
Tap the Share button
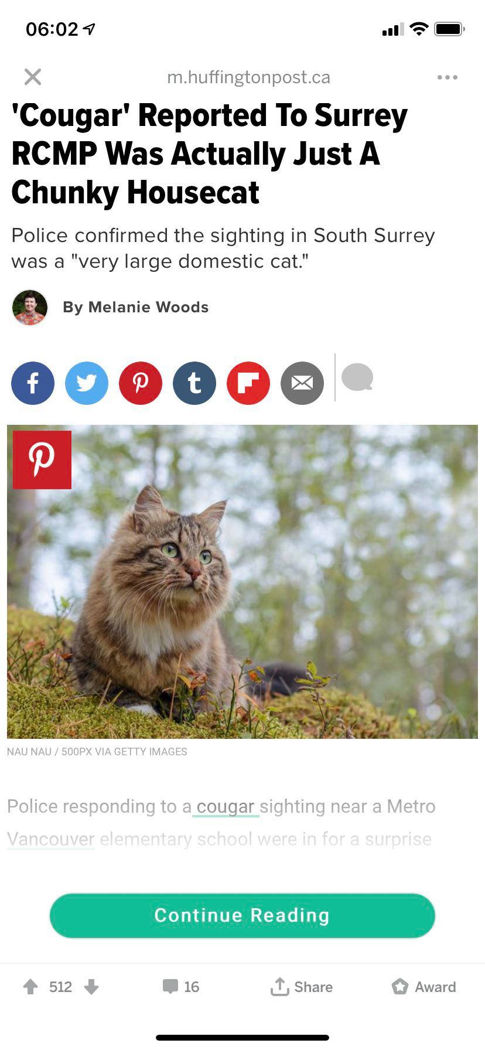pos(301,987)
